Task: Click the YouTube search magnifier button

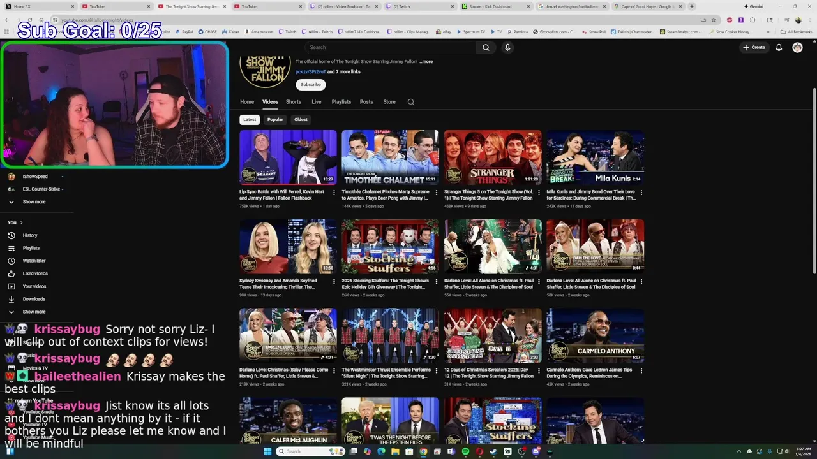Action: tap(486, 47)
